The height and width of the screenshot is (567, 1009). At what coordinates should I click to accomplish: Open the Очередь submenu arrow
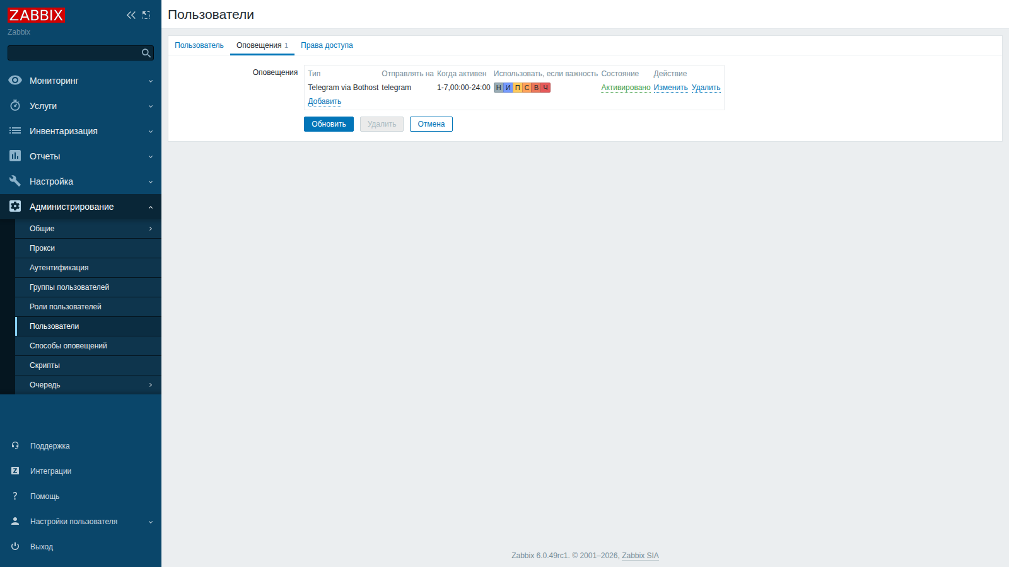tap(151, 385)
